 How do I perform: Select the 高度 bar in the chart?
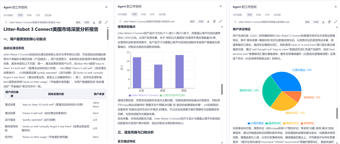pyautogui.click(x=179, y=71)
